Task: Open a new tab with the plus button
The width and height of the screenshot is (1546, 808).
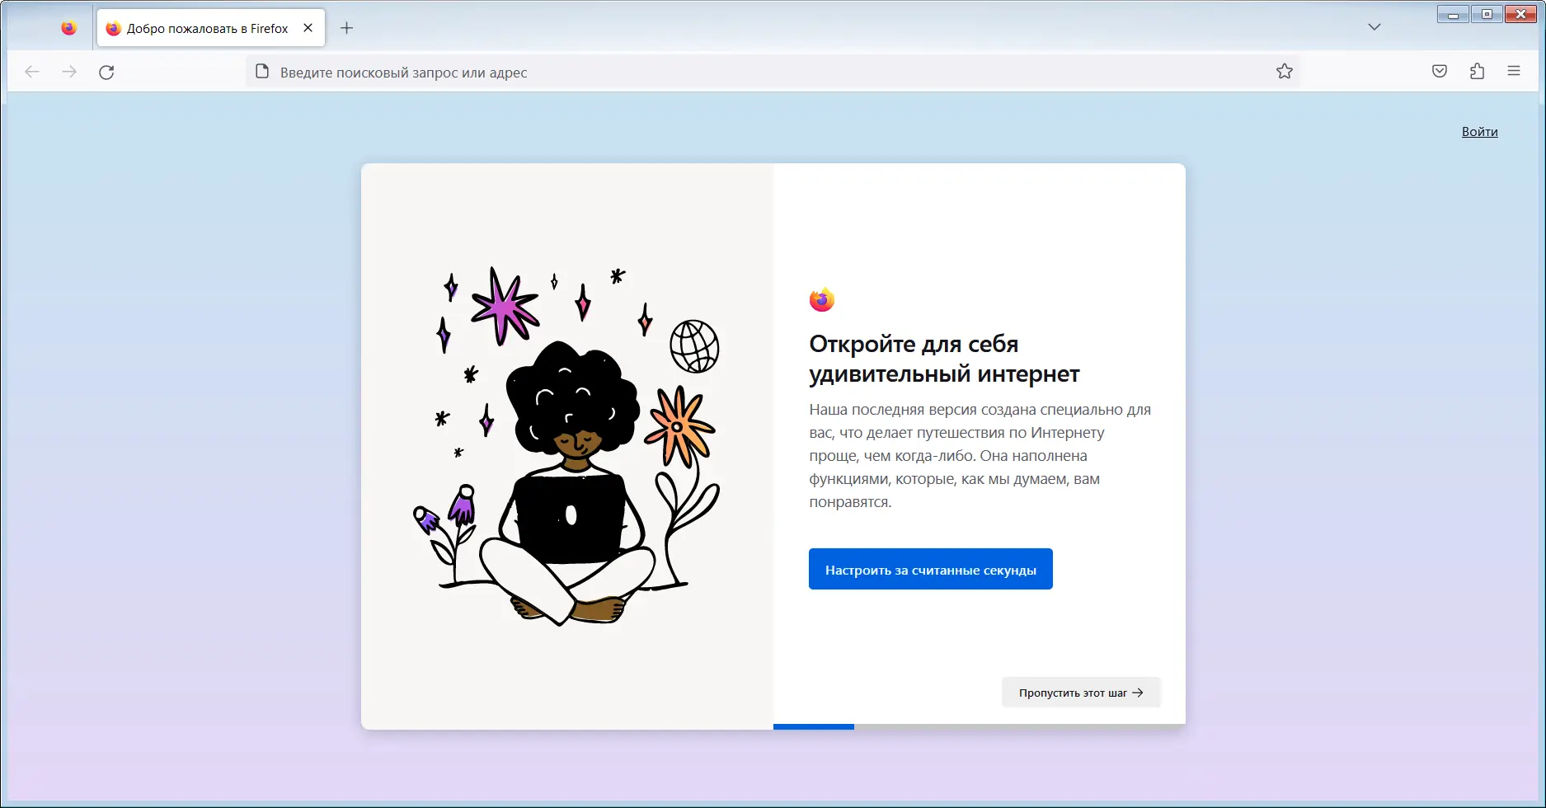Action: (347, 28)
